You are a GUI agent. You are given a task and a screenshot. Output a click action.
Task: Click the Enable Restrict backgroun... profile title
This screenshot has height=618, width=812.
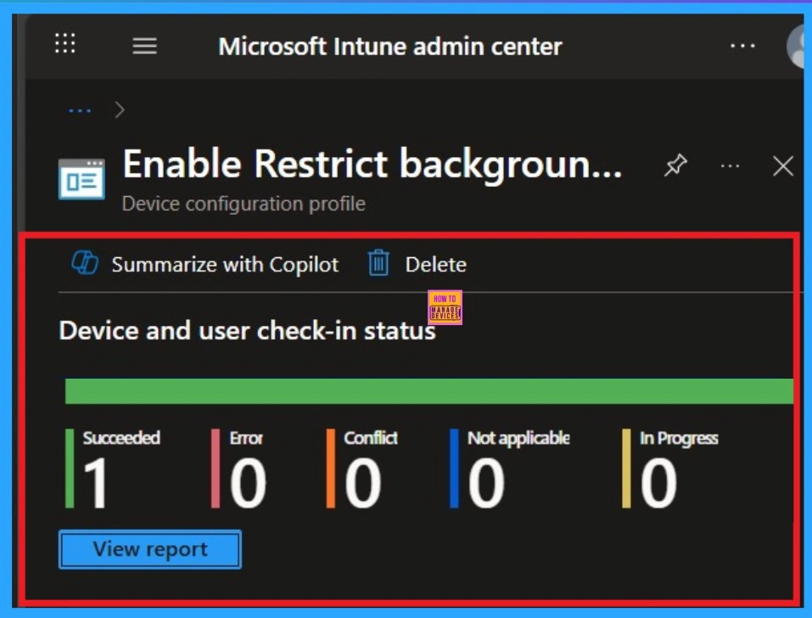point(372,164)
